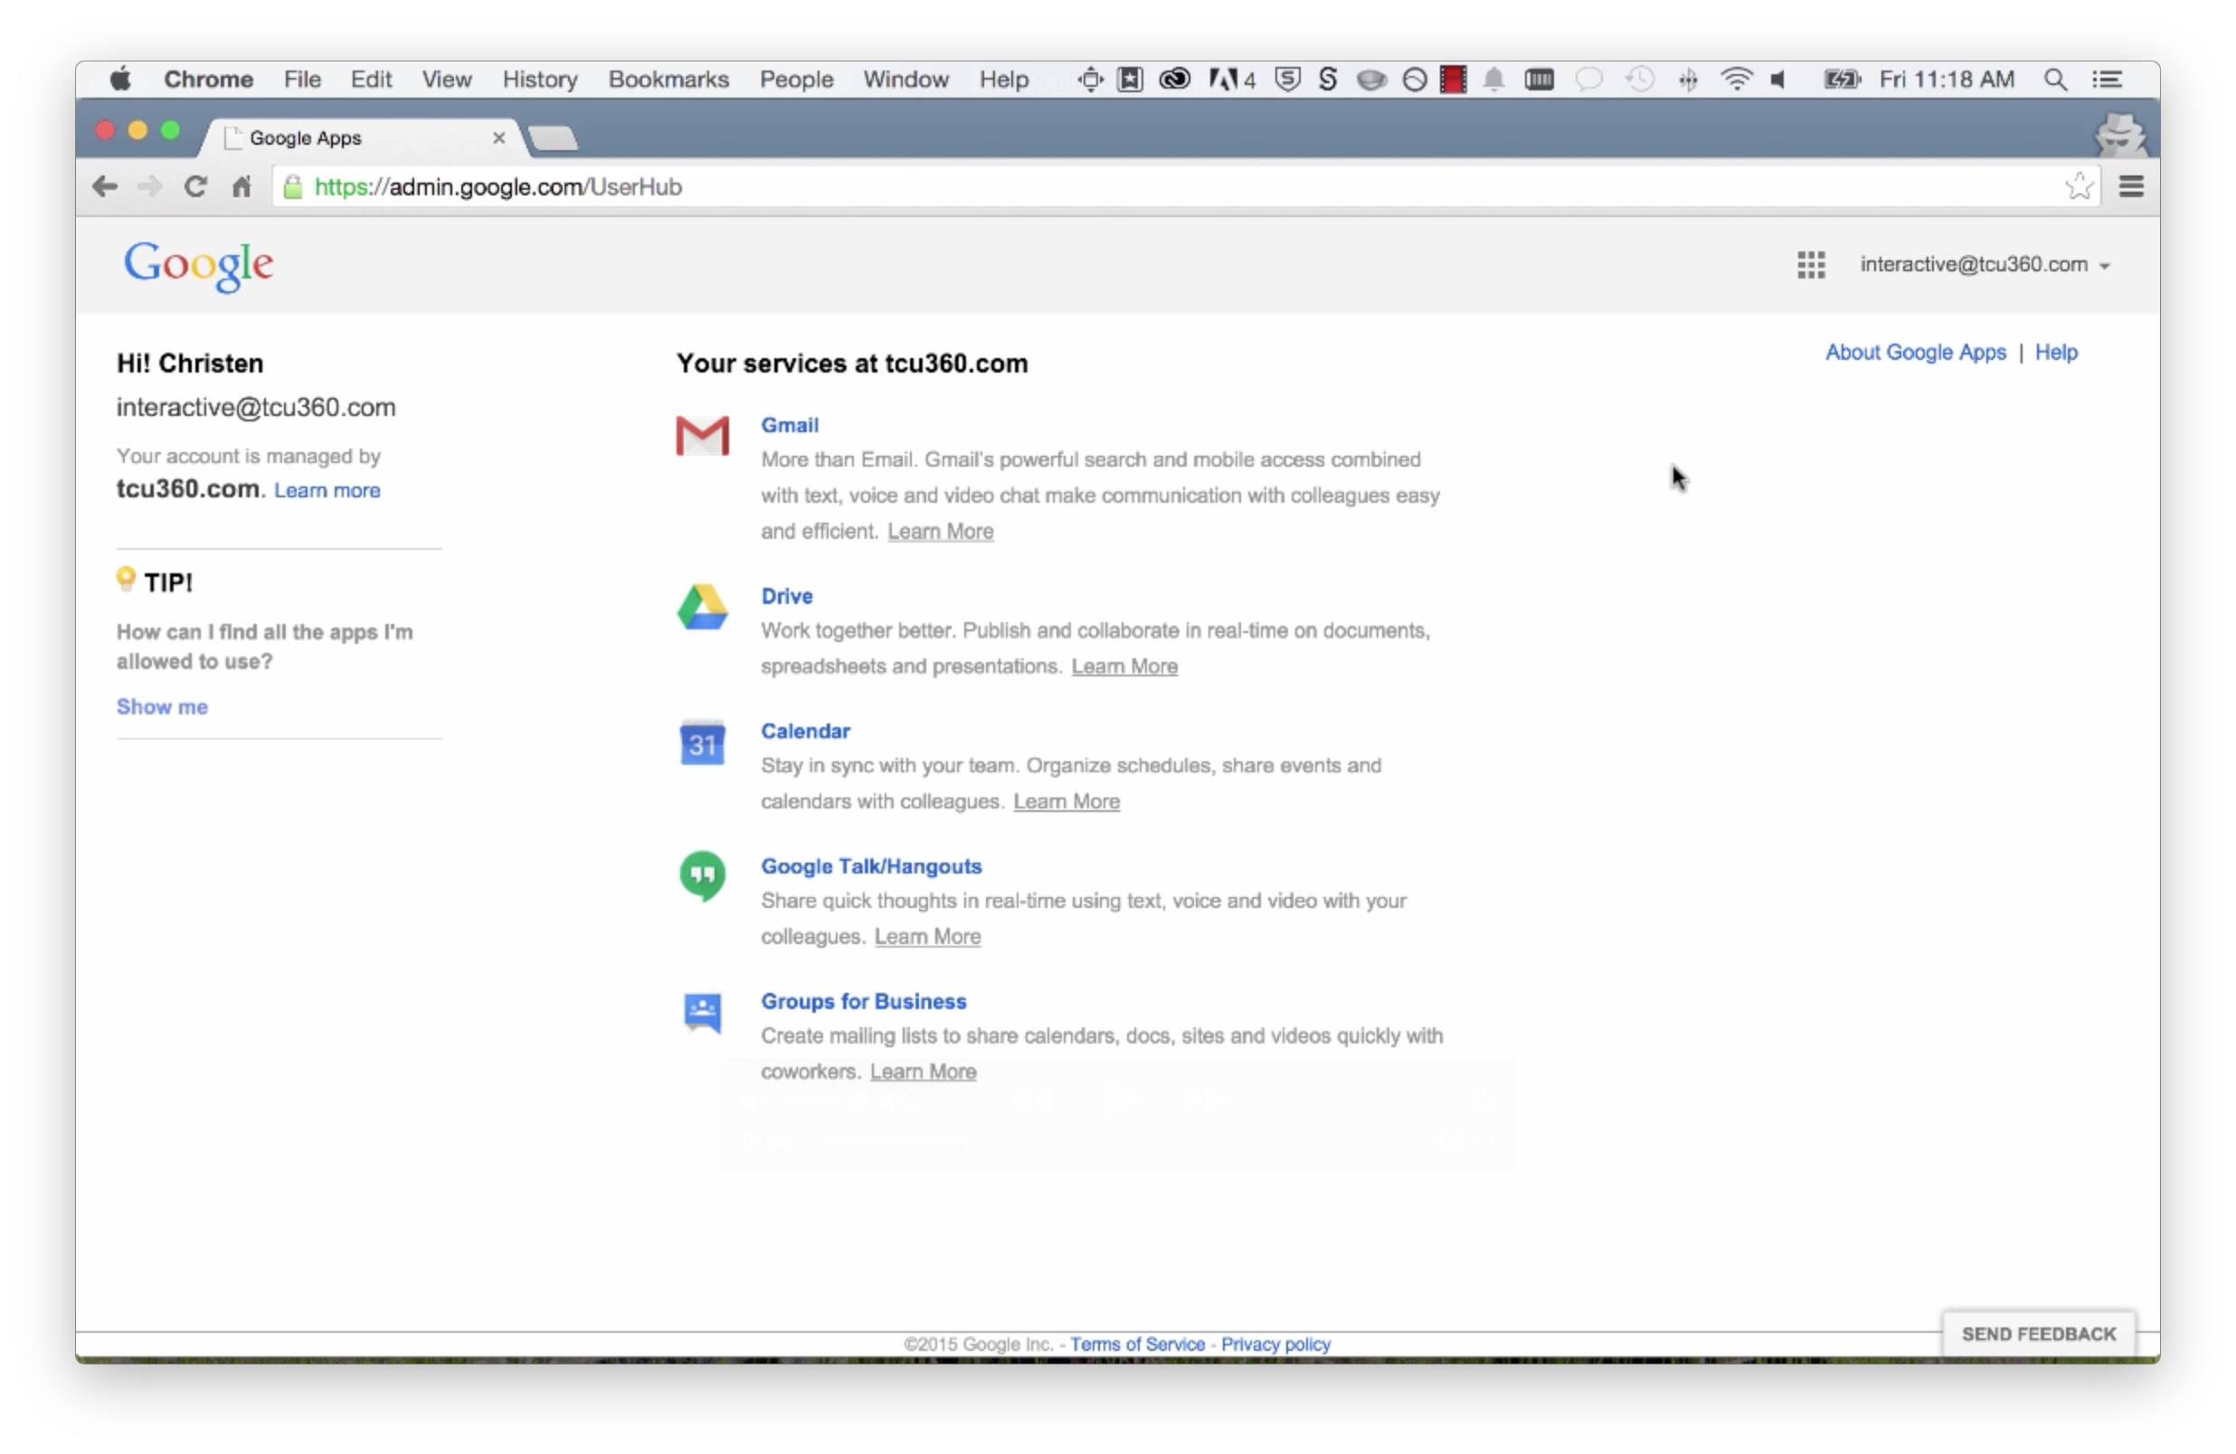Viewport: 2236px width, 1454px height.
Task: Reload the page with the refresh icon
Action: [x=194, y=187]
